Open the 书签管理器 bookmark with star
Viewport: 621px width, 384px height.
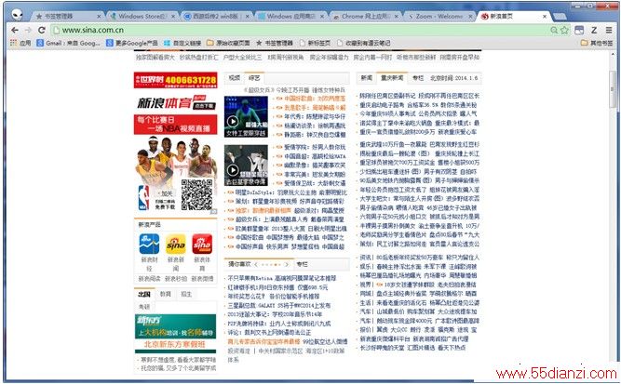point(275,43)
